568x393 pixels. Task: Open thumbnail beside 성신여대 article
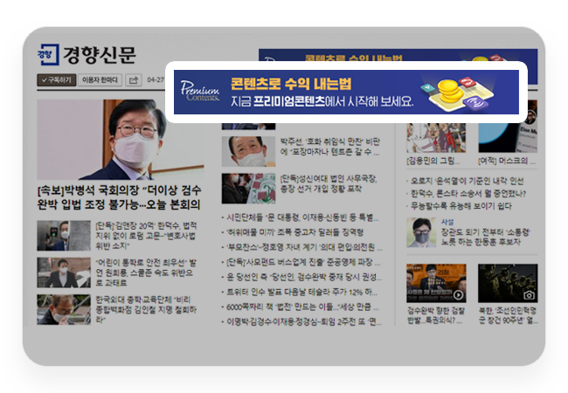click(248, 188)
